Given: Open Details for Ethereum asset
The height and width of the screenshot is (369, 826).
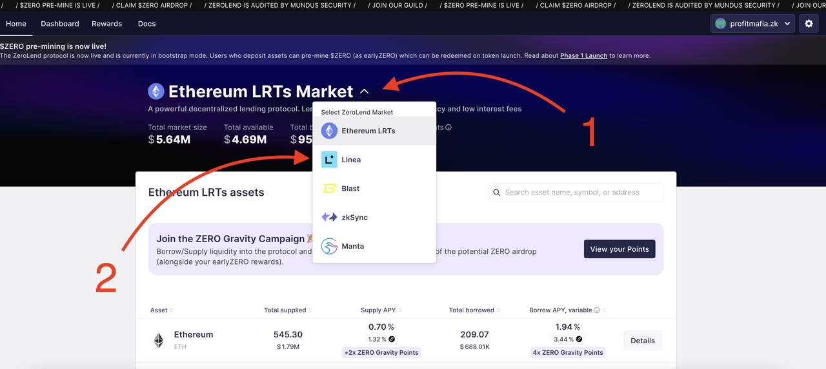Looking at the screenshot, I should pos(643,341).
